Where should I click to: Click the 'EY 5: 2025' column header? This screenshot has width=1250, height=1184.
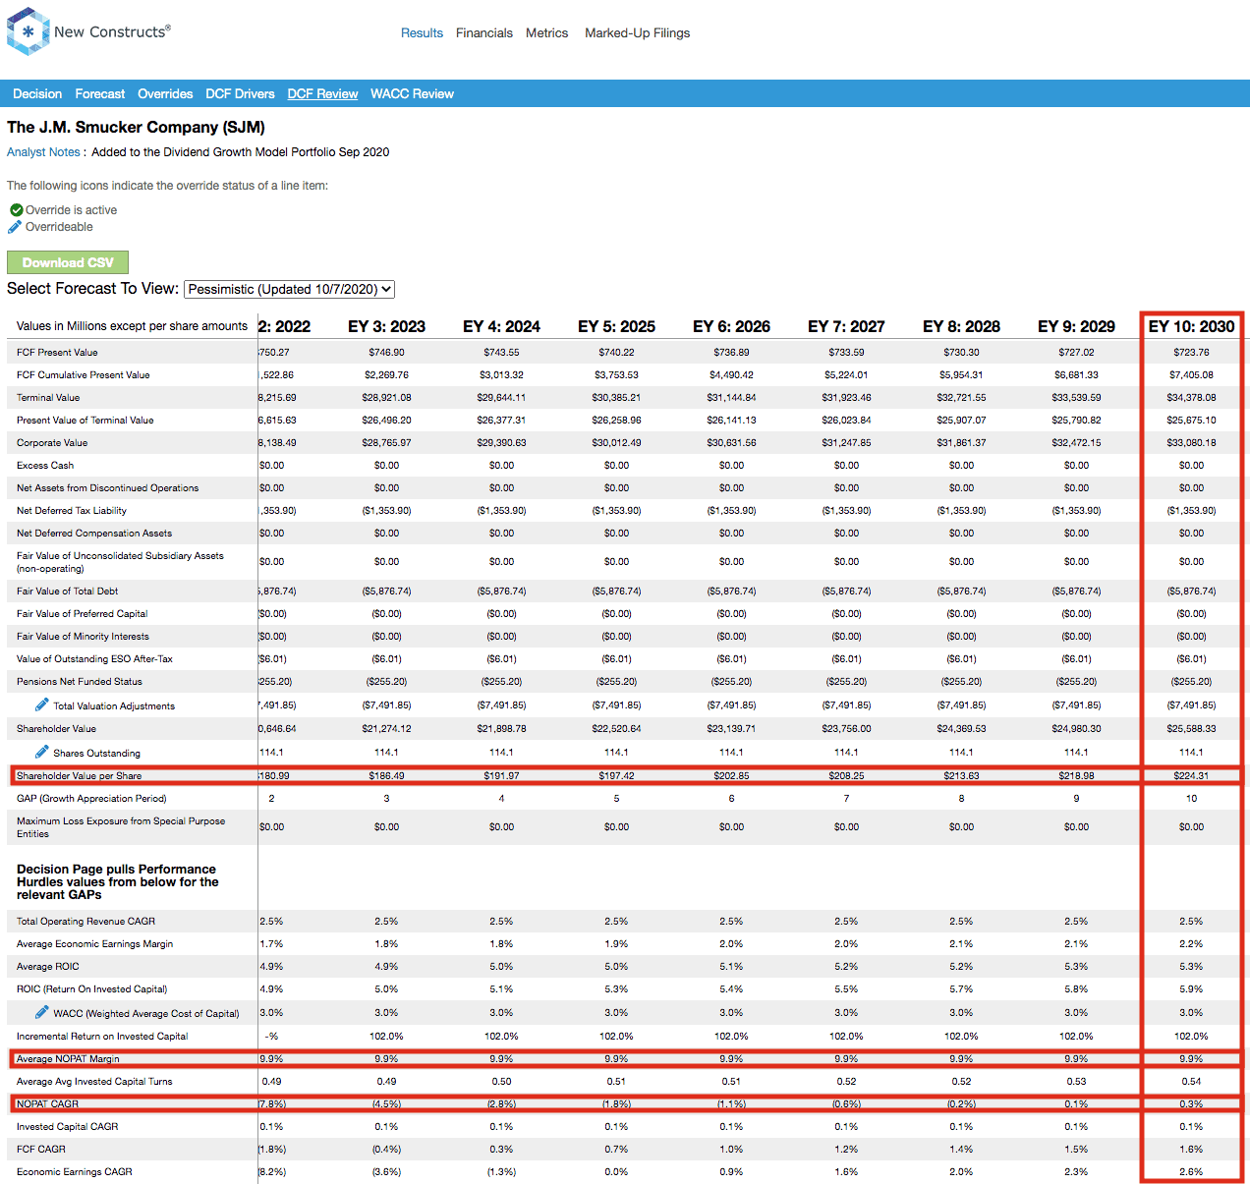616,326
